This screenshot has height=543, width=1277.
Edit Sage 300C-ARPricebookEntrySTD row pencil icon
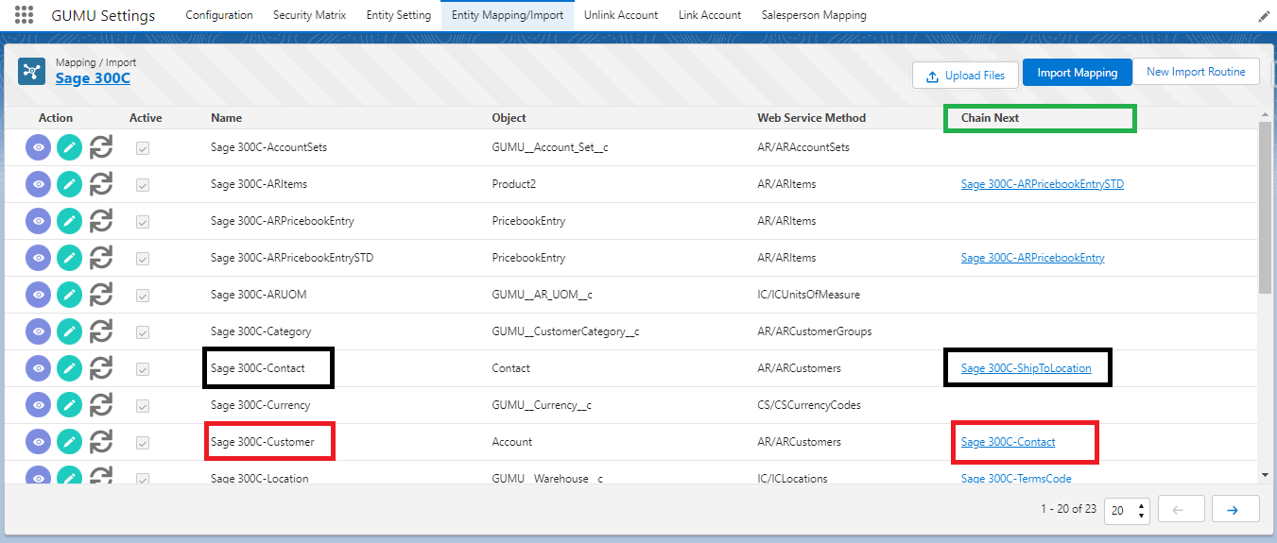click(69, 259)
